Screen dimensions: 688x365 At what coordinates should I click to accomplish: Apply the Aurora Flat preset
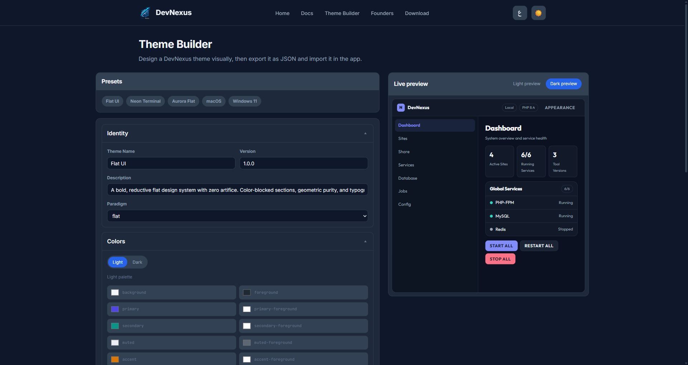click(x=183, y=101)
